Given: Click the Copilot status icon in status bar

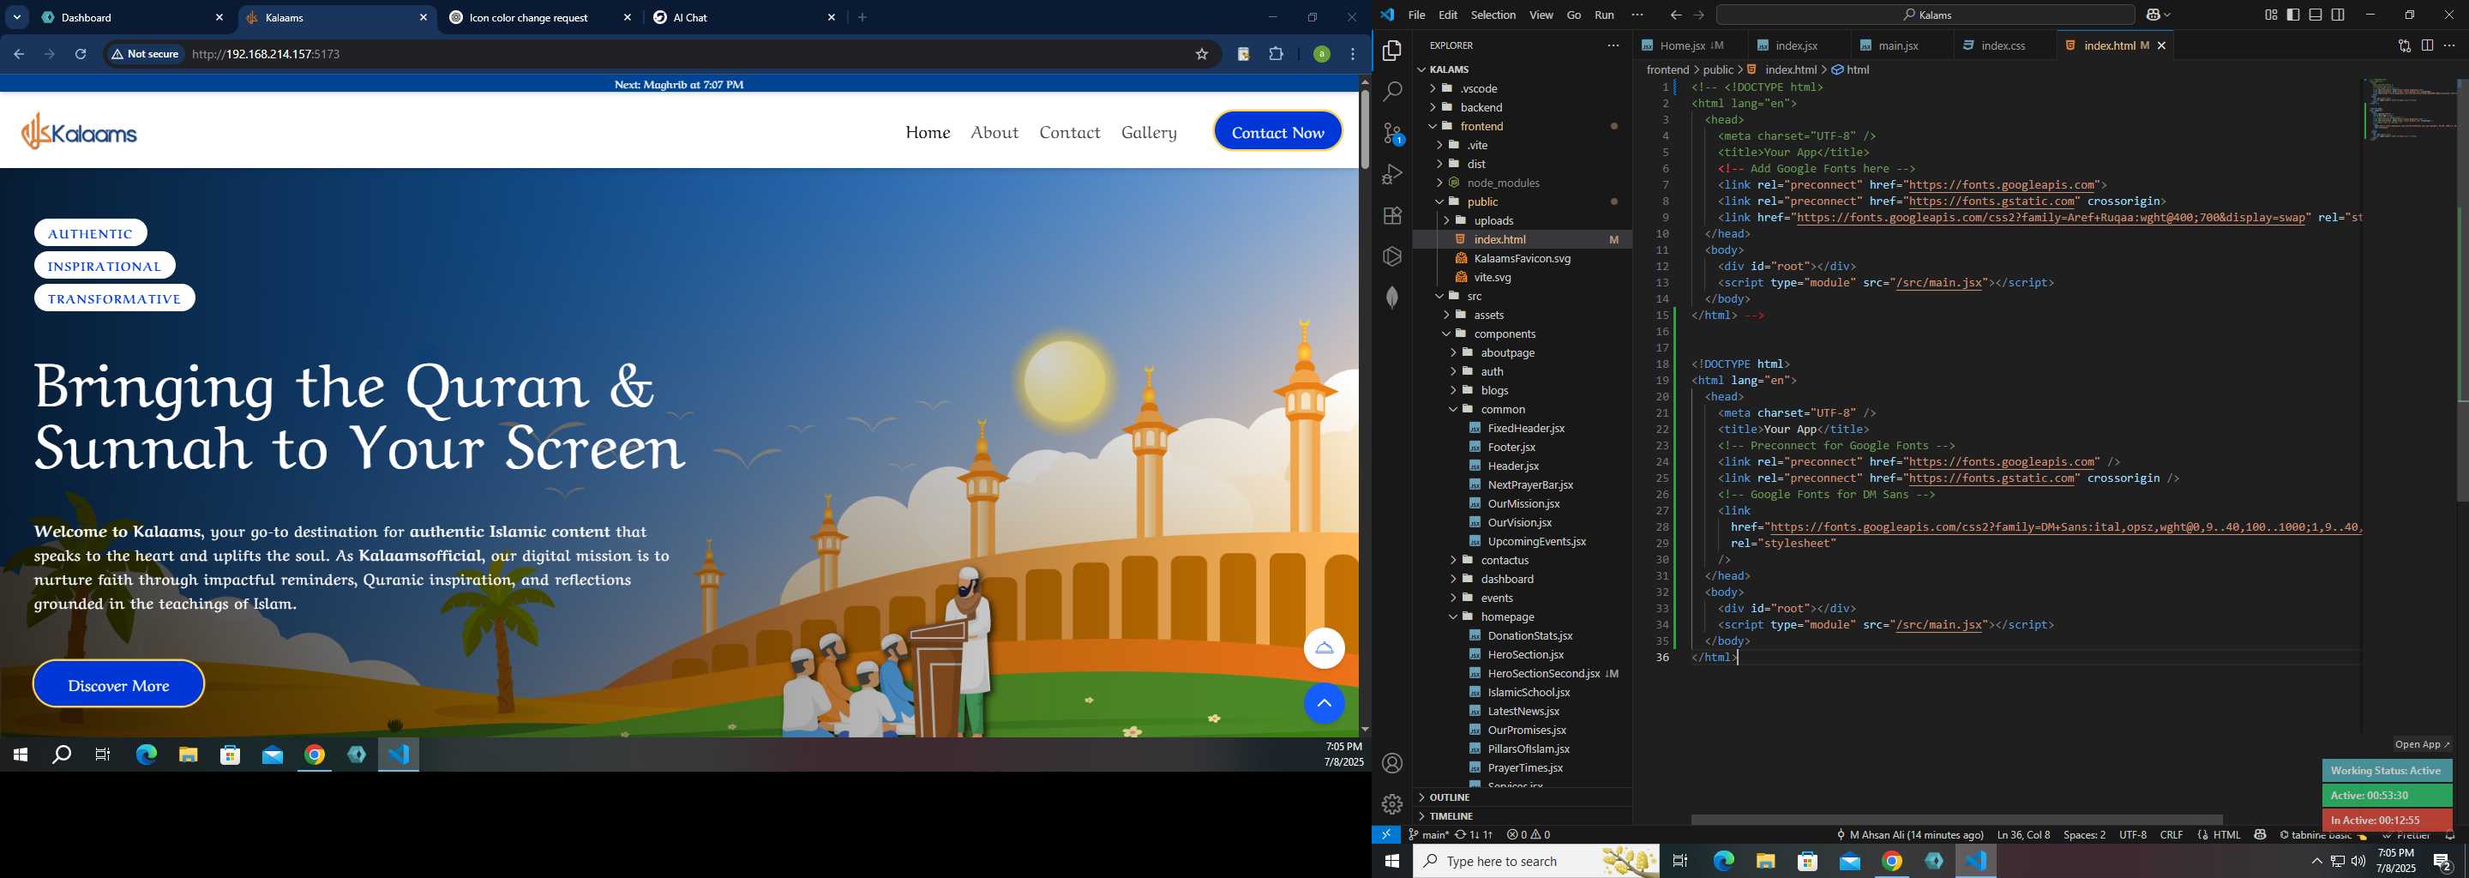Looking at the screenshot, I should pos(2260,835).
